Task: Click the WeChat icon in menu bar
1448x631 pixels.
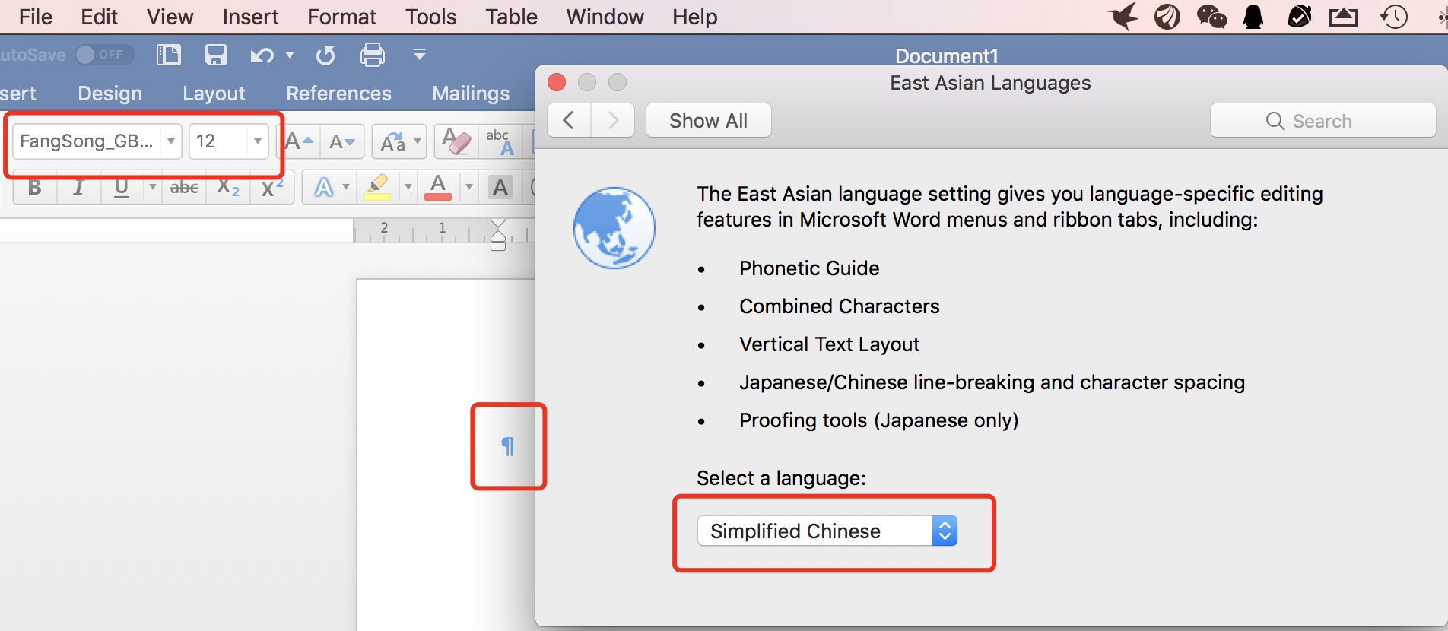Action: (x=1211, y=16)
